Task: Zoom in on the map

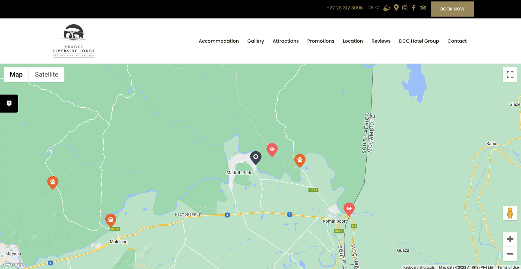Action: point(510,239)
